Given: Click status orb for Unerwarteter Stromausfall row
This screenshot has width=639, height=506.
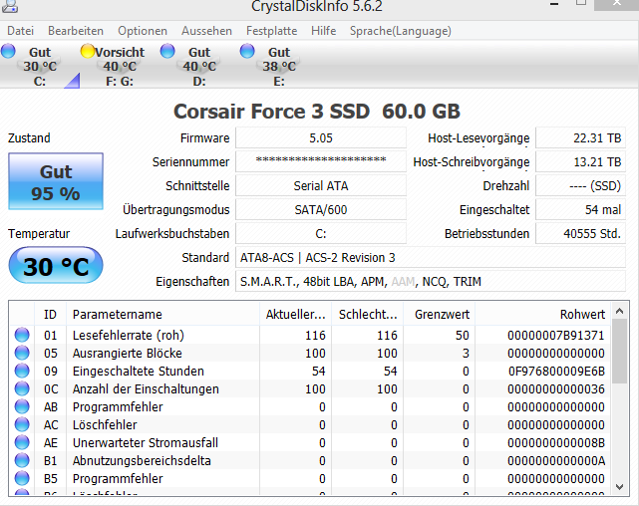Looking at the screenshot, I should tap(22, 442).
